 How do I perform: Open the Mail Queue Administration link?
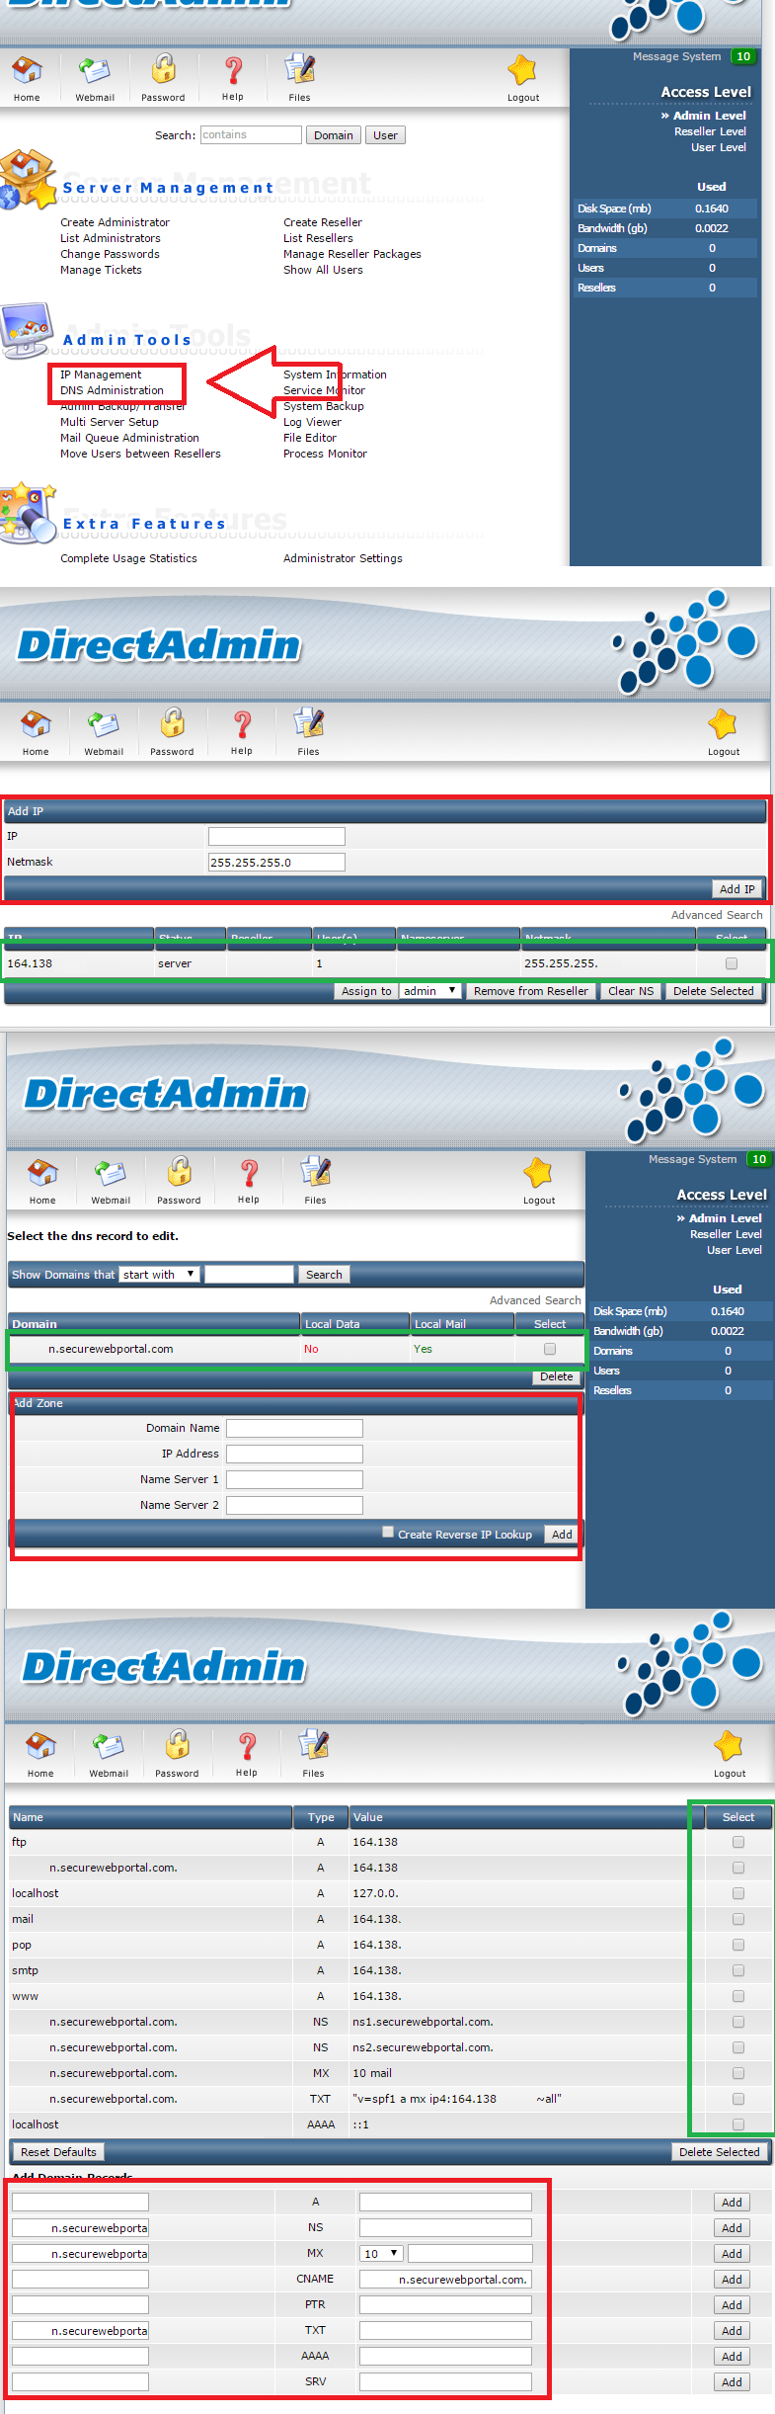tap(129, 438)
